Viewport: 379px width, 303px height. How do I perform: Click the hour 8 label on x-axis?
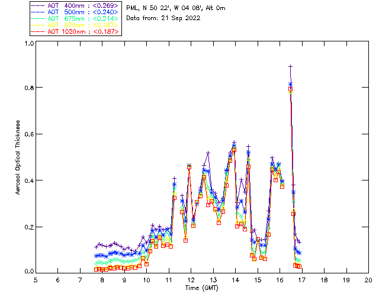[102, 280]
